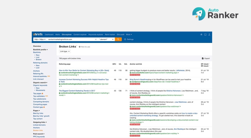Click the Export icon button
This screenshot has height=138, width=251.
click(206, 58)
